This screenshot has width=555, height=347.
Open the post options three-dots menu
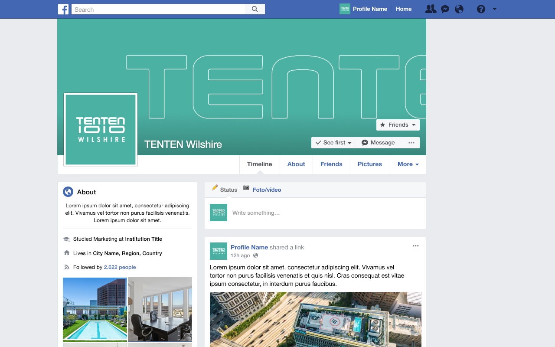[415, 246]
